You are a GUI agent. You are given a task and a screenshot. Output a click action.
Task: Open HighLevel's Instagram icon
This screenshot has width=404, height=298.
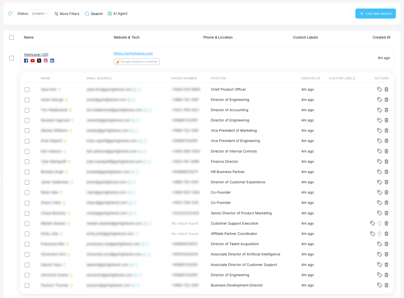coord(46,61)
